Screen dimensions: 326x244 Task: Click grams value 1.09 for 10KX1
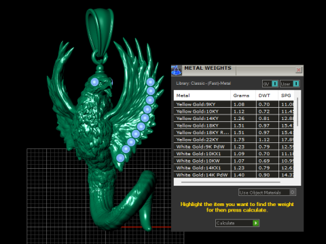pyautogui.click(x=239, y=154)
